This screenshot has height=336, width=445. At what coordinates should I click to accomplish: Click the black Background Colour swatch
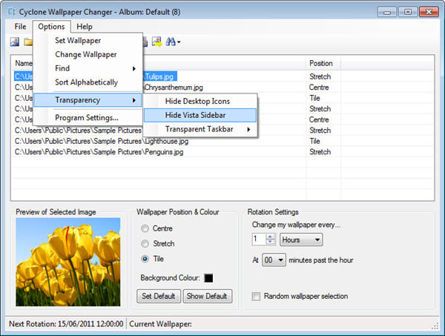point(208,278)
